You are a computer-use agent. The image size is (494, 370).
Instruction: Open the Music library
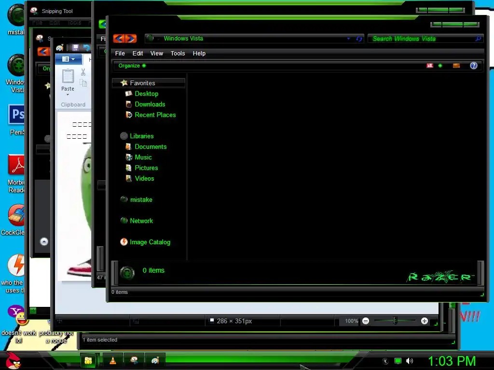[x=143, y=158]
